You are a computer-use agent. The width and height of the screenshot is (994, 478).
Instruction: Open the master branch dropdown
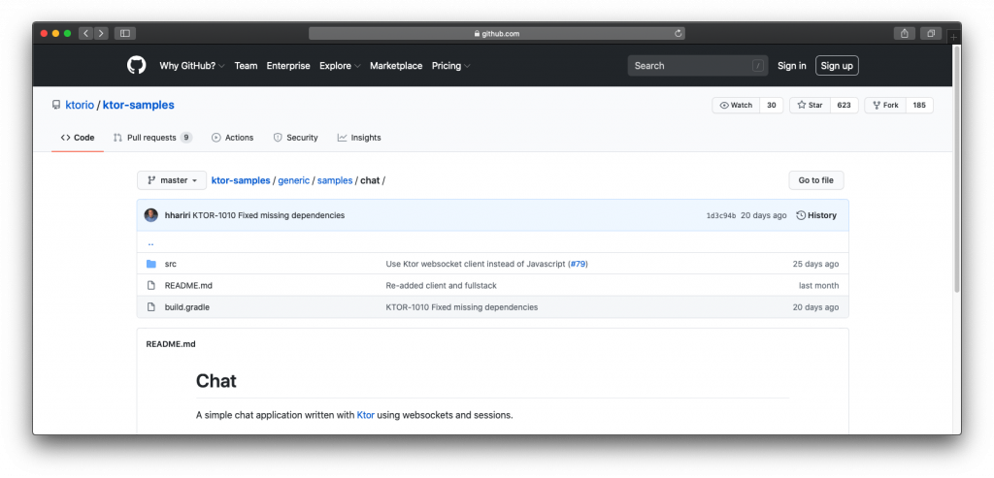[172, 180]
